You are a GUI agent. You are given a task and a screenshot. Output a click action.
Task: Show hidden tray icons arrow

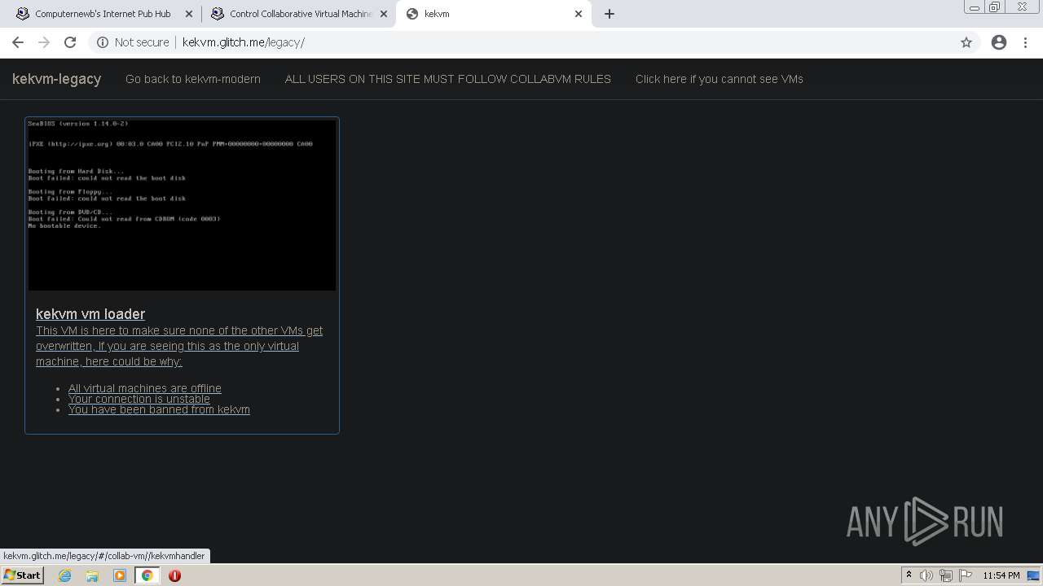(x=909, y=575)
